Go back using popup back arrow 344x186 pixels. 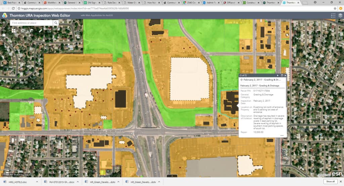coord(242,80)
